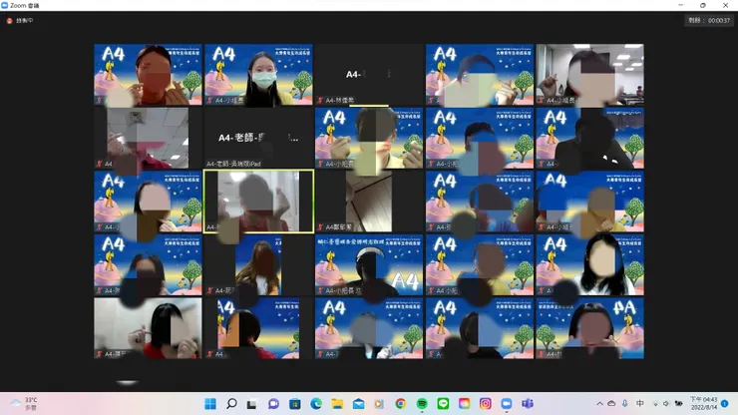Launch Microsoft Store from taskbar
The height and width of the screenshot is (415, 738).
pos(294,404)
